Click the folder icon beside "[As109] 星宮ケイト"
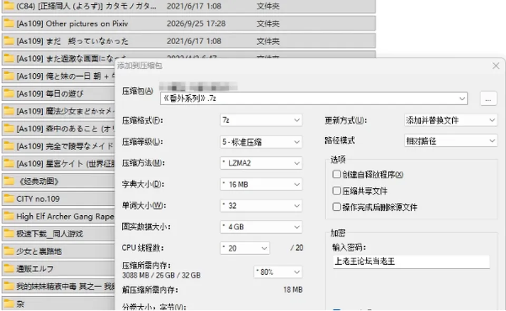This screenshot has height=311, width=506. (9, 164)
